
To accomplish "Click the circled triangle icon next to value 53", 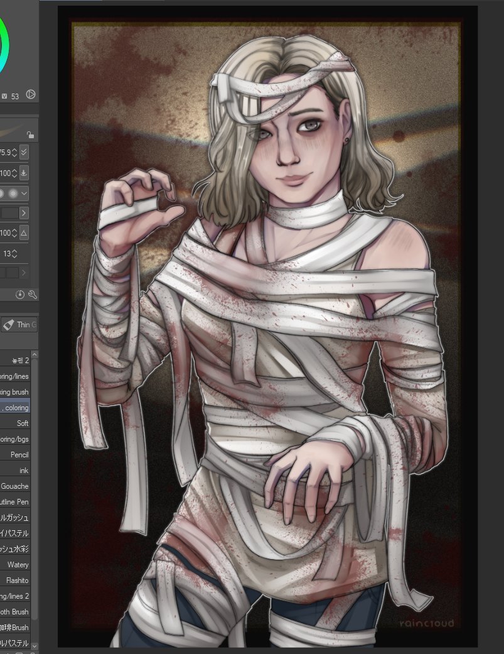I will (30, 95).
